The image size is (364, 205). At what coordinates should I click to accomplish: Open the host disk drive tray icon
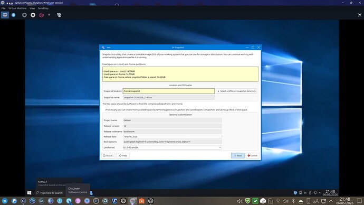click(x=301, y=201)
